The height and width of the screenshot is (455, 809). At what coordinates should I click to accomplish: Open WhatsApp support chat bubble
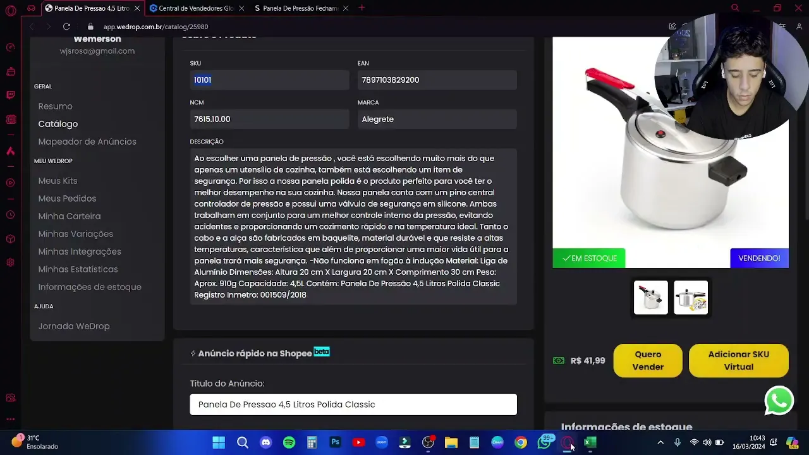click(x=779, y=401)
